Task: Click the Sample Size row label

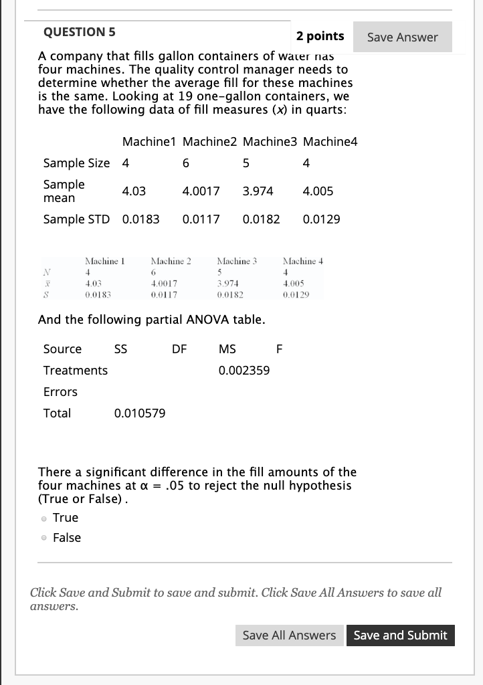Action: click(x=76, y=163)
